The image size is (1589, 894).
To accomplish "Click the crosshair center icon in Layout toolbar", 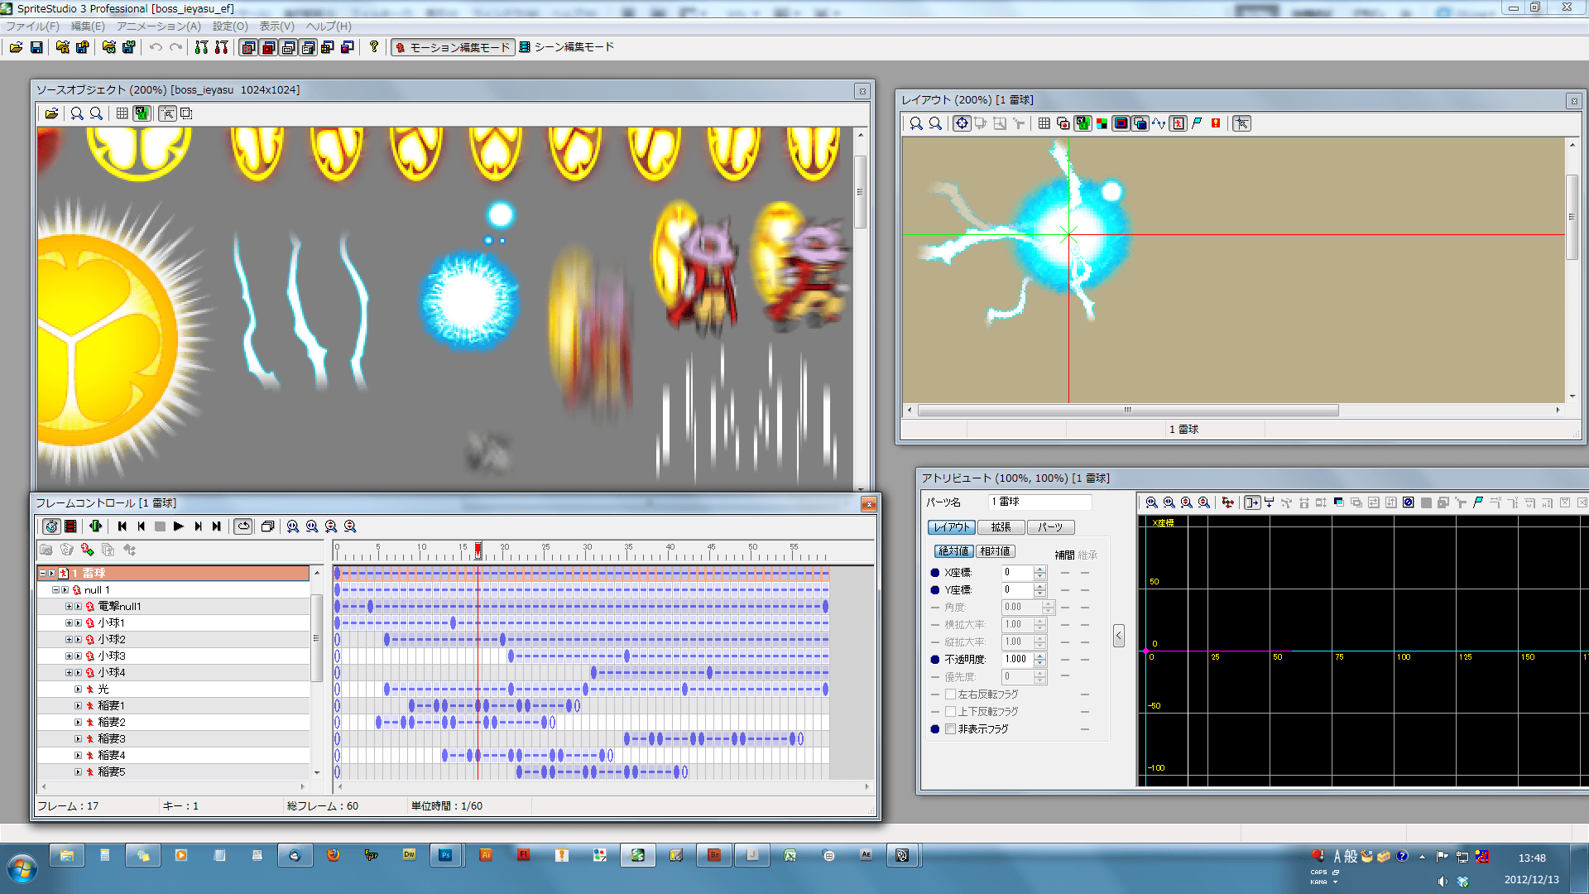I will tap(962, 123).
